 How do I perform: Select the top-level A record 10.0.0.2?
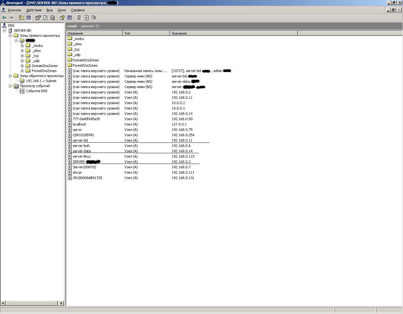[x=126, y=103]
